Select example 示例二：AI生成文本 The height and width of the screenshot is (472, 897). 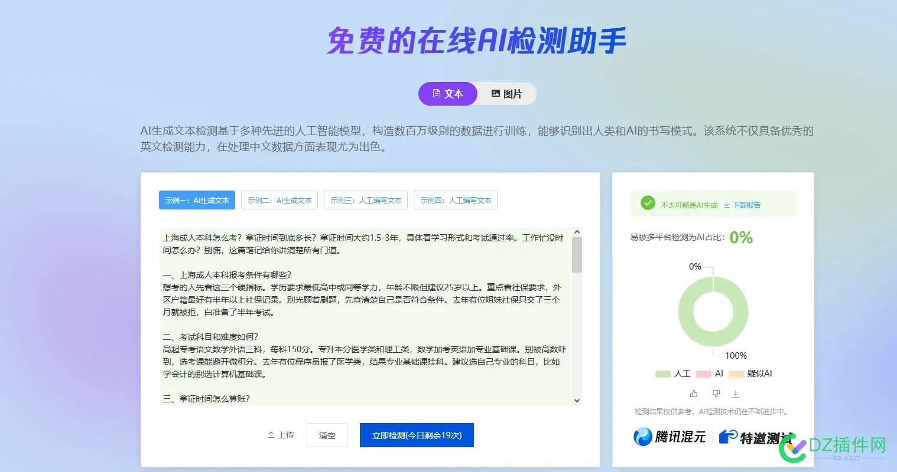tap(279, 200)
